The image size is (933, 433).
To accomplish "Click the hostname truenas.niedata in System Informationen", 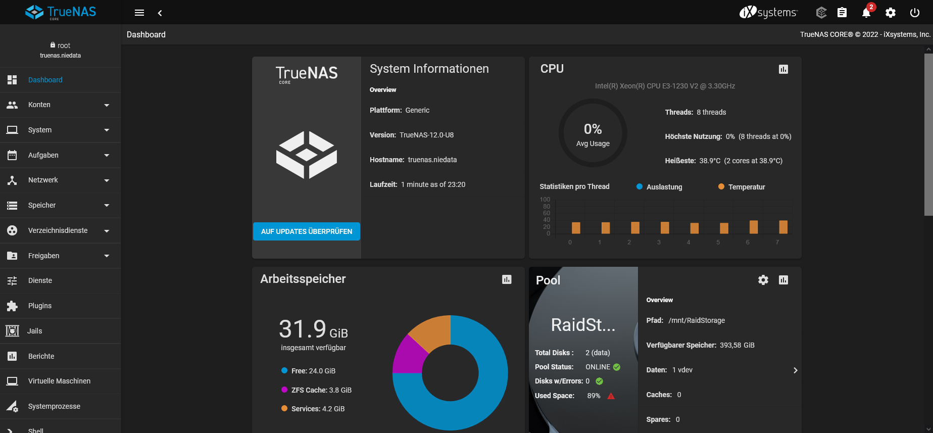I will coord(432,160).
